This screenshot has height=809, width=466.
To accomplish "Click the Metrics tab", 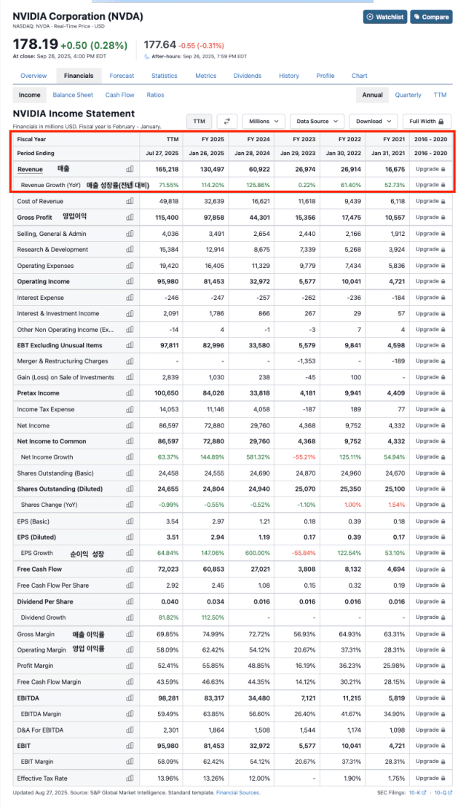I will 206,76.
